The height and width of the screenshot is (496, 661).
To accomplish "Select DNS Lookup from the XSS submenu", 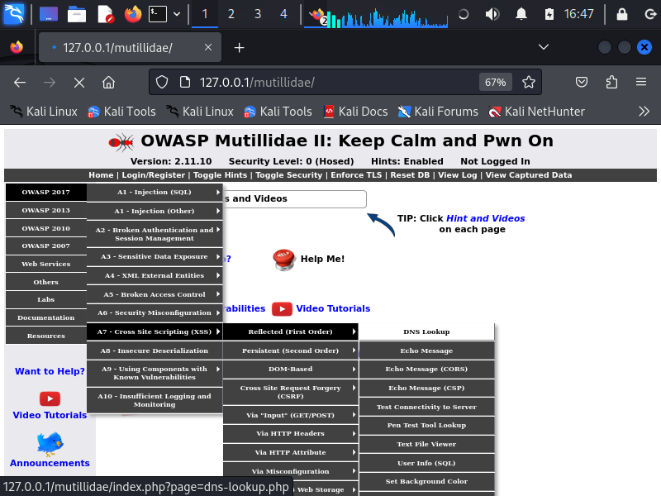I will pos(426,331).
